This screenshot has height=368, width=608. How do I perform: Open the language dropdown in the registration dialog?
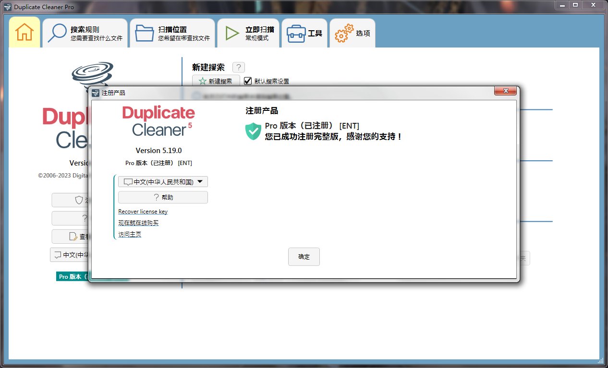(163, 182)
